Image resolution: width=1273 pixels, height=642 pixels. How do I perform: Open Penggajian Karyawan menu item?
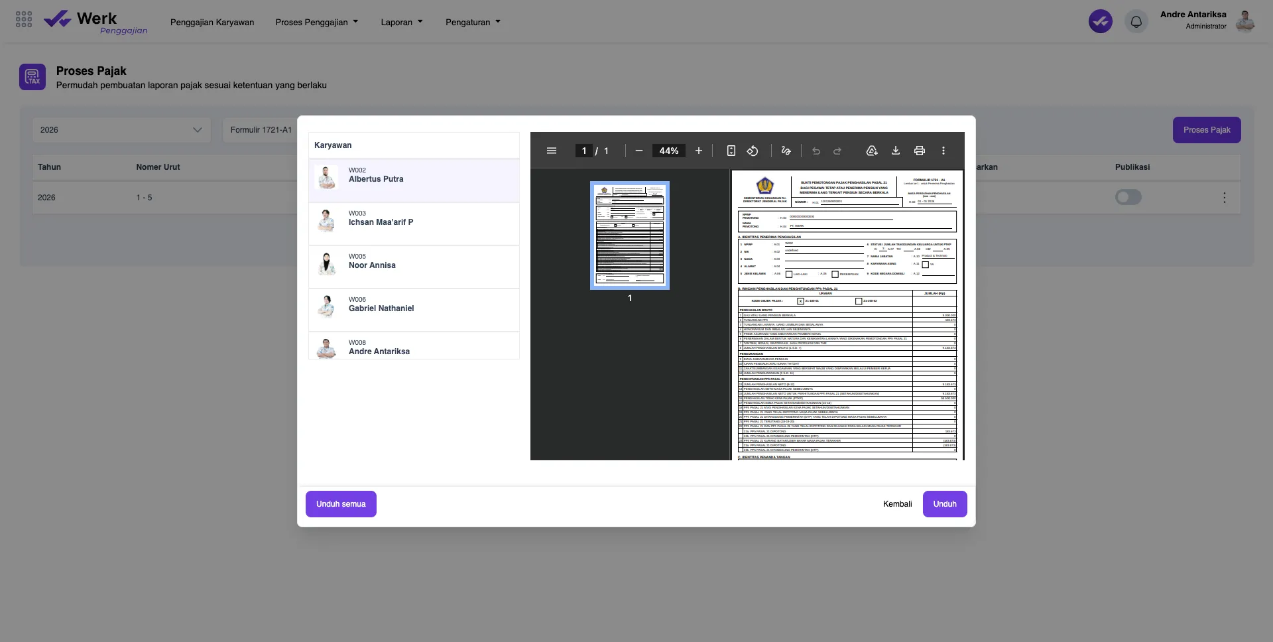click(x=212, y=22)
